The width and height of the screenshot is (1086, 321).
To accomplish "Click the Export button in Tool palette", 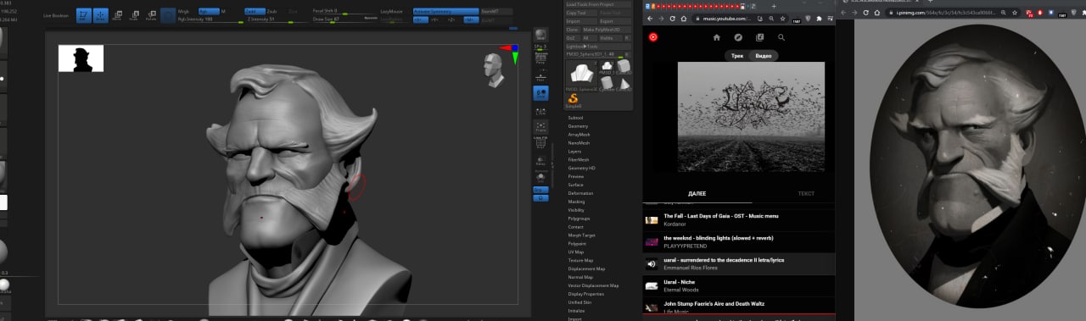I will 615,21.
